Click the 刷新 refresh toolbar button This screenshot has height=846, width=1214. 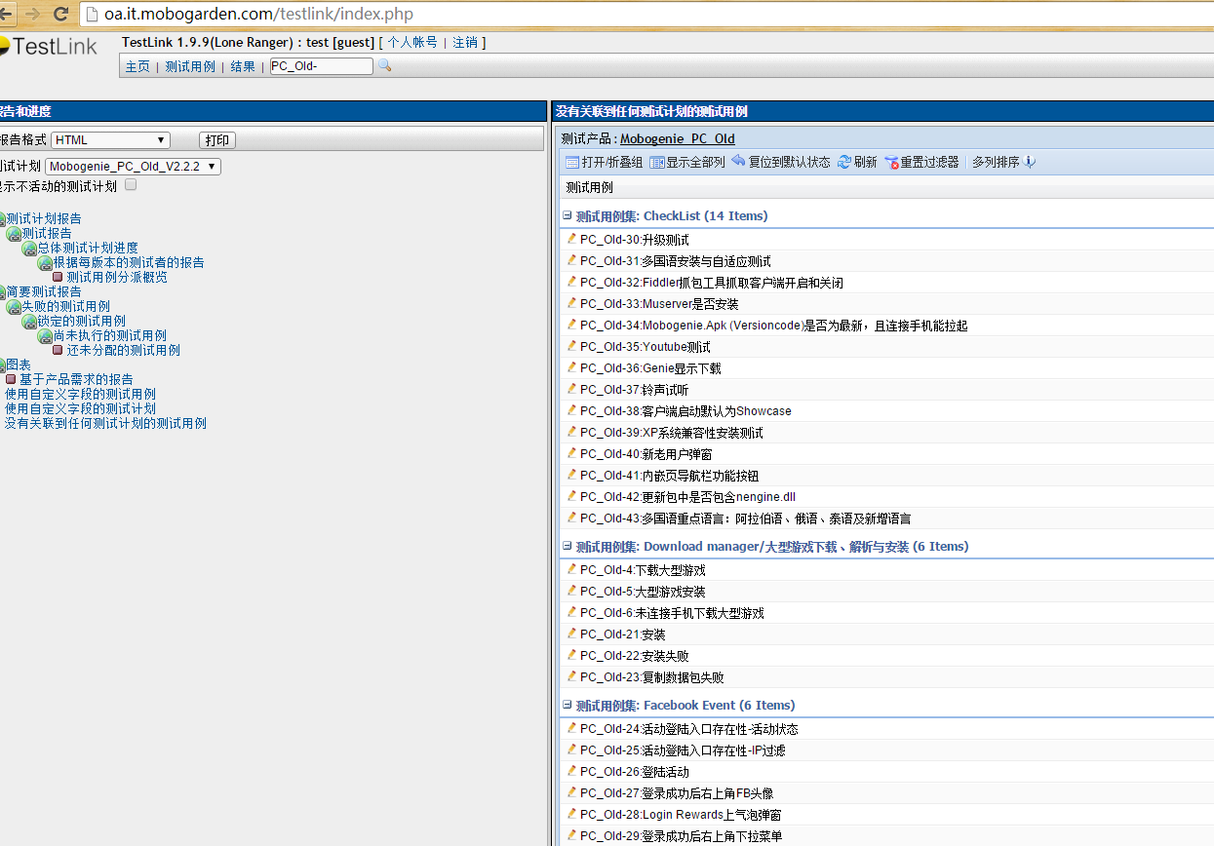click(857, 163)
